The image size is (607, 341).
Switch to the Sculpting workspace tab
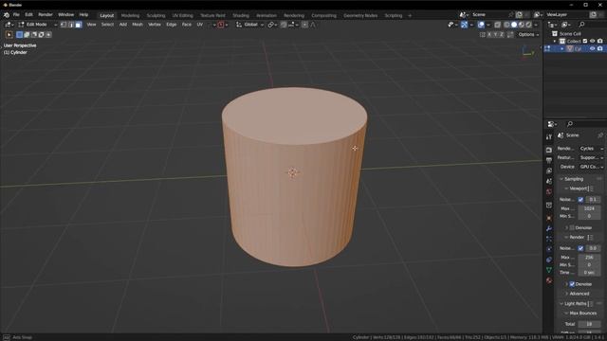point(156,15)
